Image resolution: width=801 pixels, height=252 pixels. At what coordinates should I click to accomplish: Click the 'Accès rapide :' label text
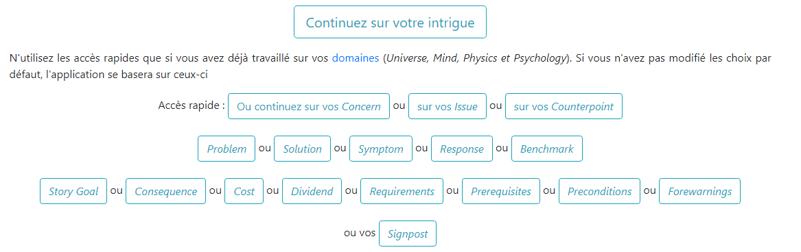192,105
